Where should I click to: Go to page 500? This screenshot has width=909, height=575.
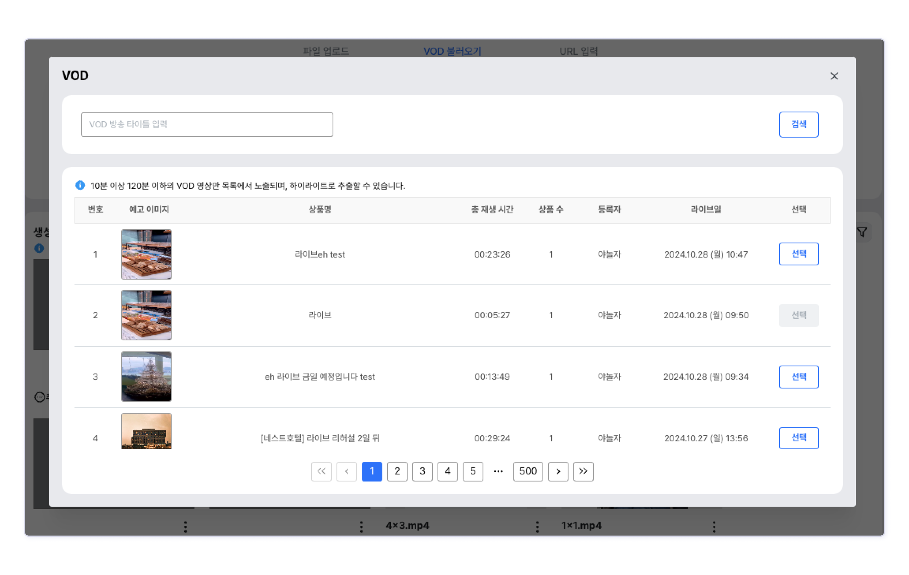[x=528, y=471]
